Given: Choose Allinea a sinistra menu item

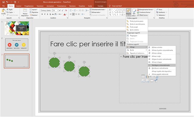Looking at the screenshot, I should tap(162, 47).
